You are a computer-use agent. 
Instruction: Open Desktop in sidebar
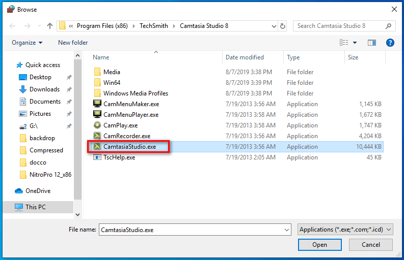tap(40, 77)
